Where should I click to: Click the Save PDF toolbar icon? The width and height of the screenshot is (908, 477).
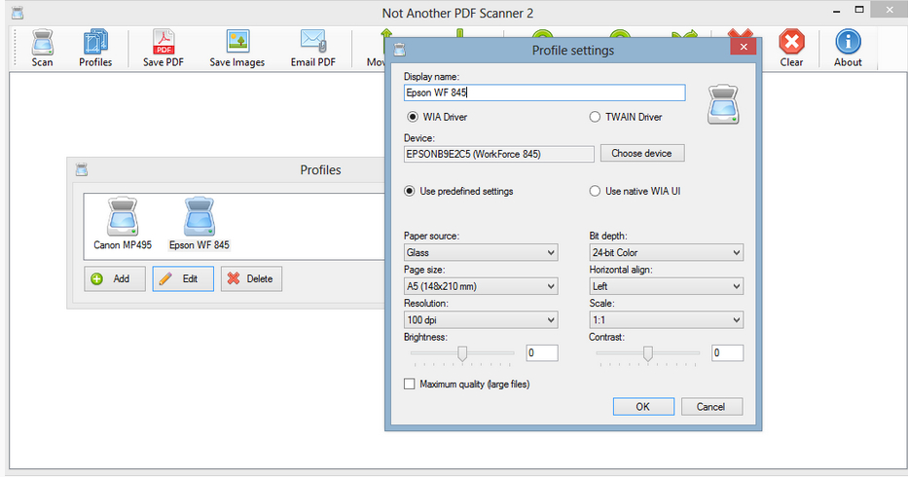click(x=163, y=48)
